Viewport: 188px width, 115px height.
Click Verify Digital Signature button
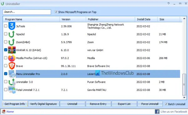[44, 104]
